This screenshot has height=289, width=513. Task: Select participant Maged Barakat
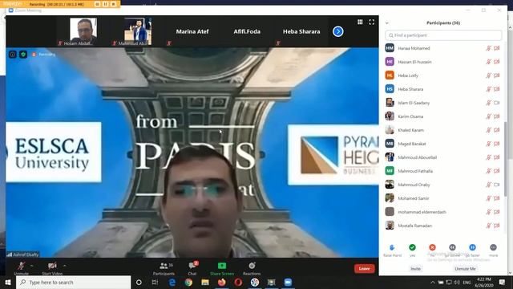442,144
